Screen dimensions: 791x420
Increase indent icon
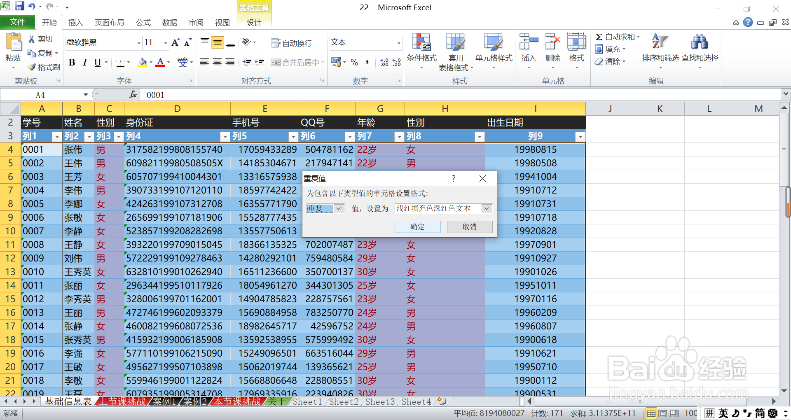[x=260, y=62]
